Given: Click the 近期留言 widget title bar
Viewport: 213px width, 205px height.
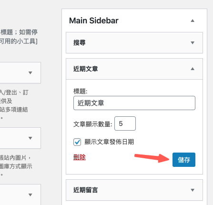Looking at the screenshot, I should click(x=134, y=190).
